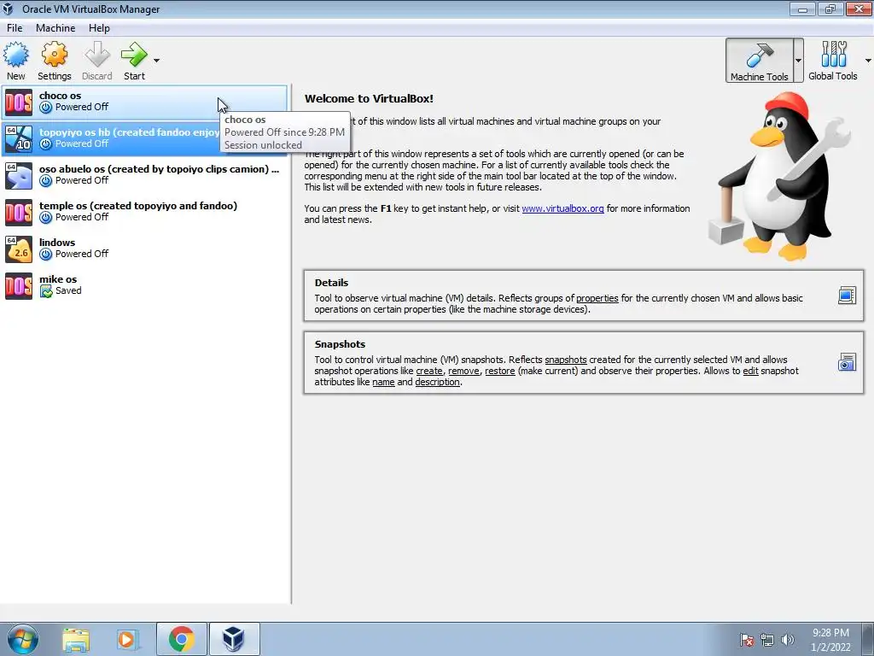Click the Machine Tools hammer button

(759, 61)
